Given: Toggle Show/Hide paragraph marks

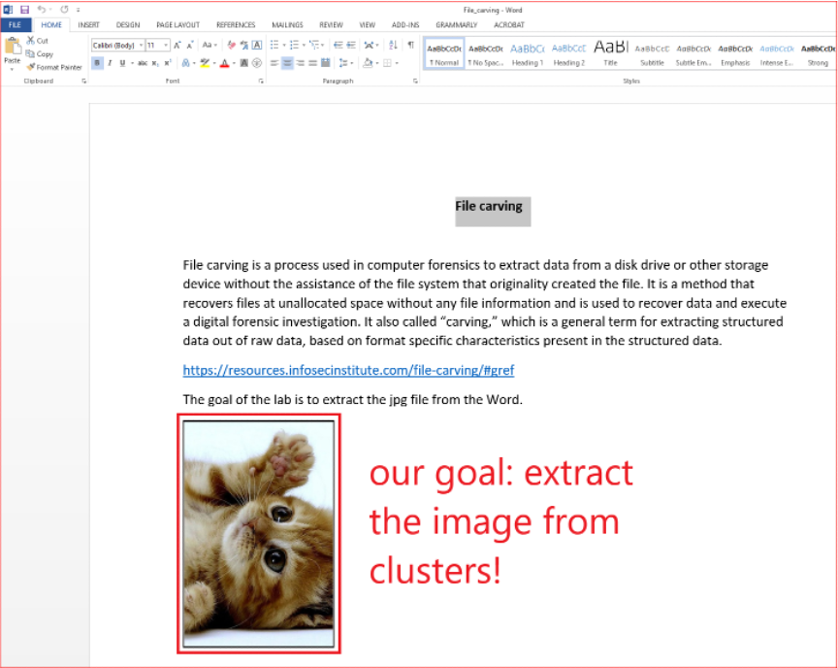Looking at the screenshot, I should point(410,46).
